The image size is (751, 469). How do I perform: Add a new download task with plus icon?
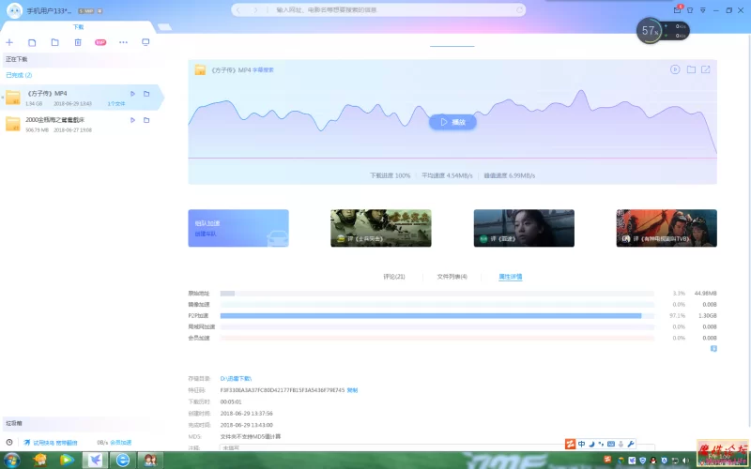9,42
